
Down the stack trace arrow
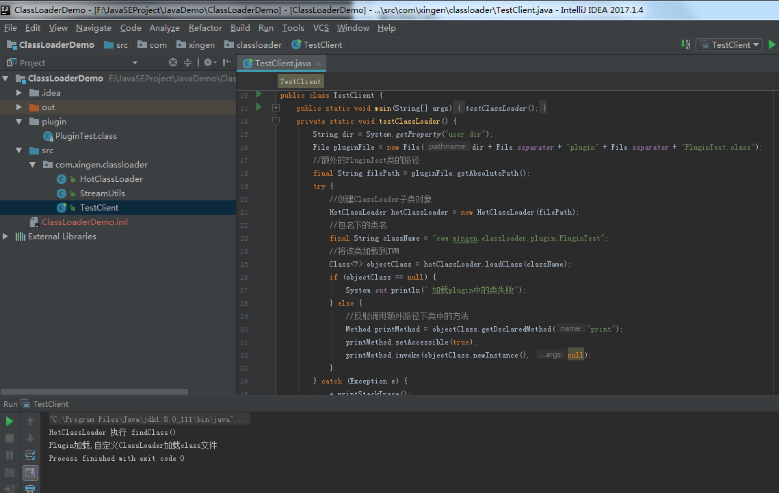tap(30, 438)
